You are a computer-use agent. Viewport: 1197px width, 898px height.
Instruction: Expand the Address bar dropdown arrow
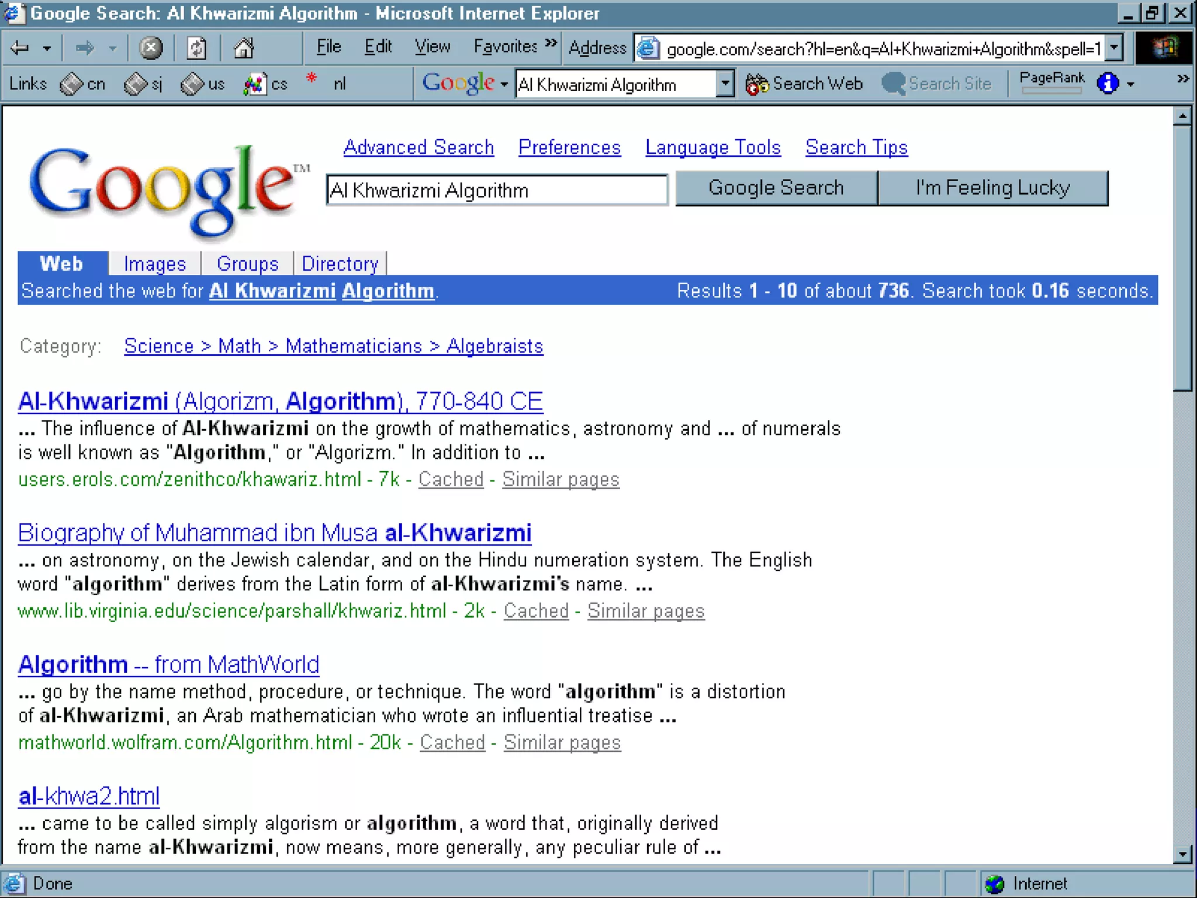point(1115,48)
